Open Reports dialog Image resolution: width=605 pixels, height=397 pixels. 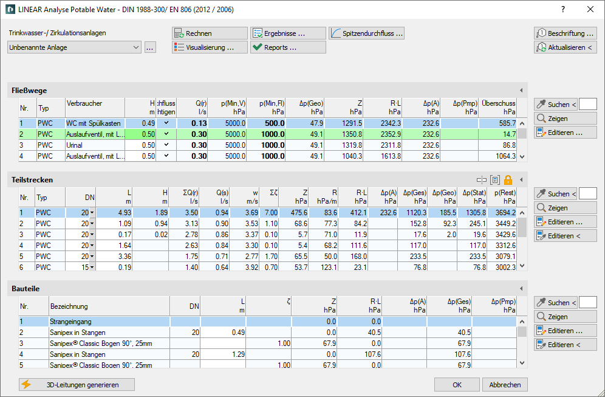(x=288, y=47)
